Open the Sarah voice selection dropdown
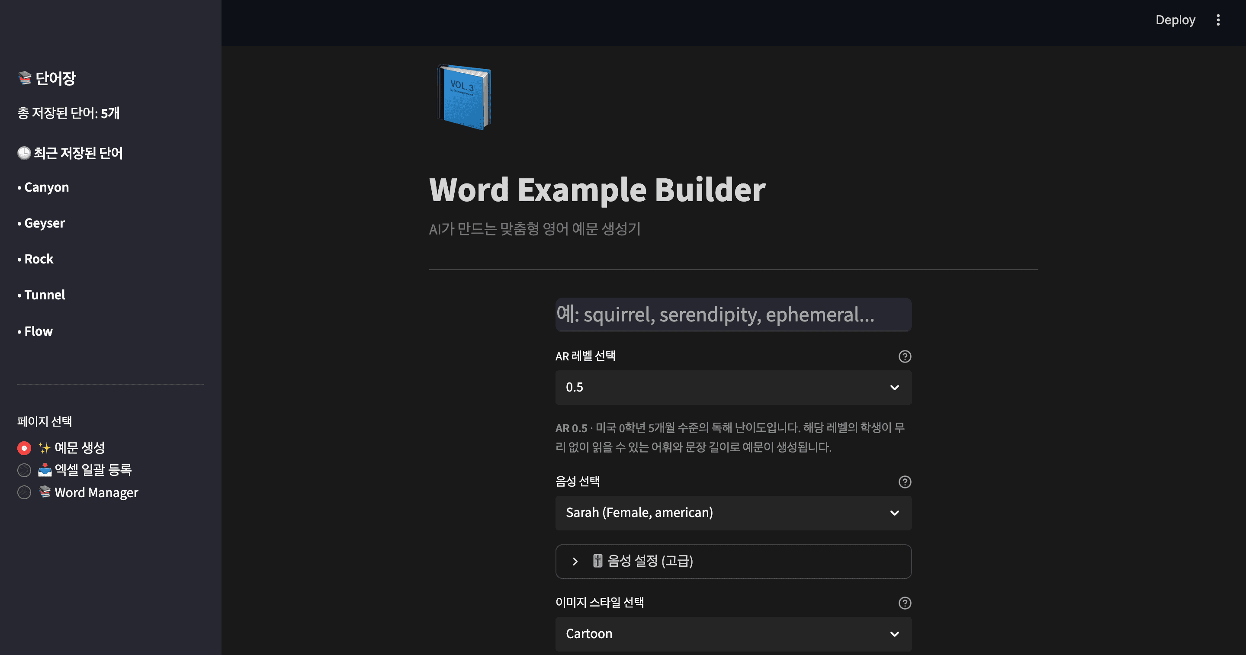 733,513
